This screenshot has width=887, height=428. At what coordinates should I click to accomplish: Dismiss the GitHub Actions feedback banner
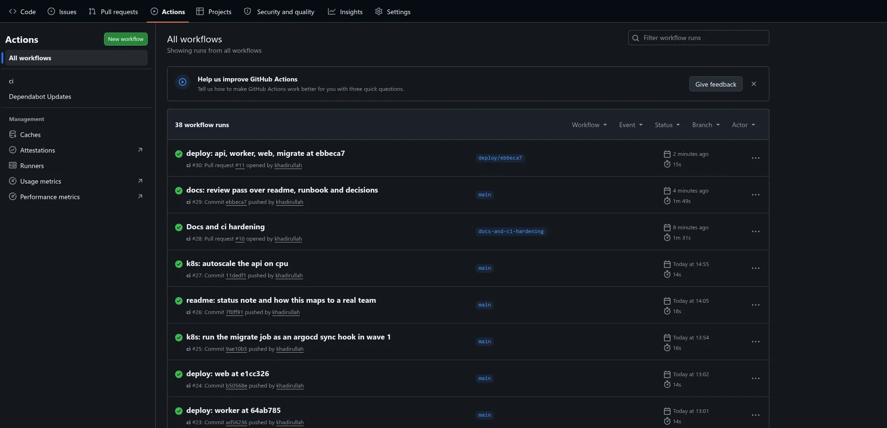754,84
